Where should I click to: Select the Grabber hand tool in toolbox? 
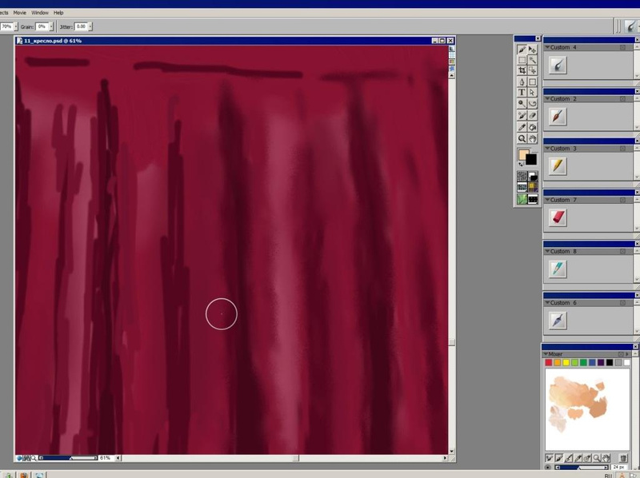[532, 138]
